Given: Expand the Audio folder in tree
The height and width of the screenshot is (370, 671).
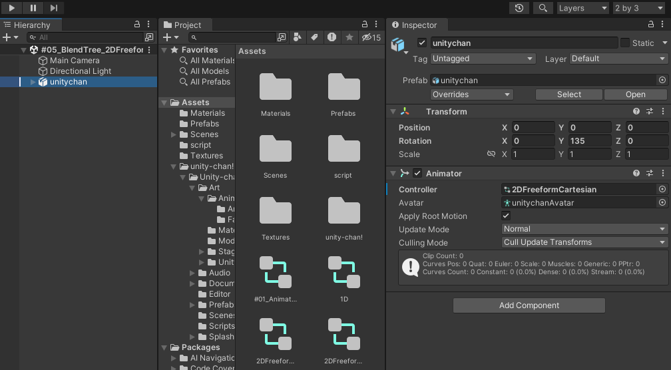Looking at the screenshot, I should coord(192,273).
